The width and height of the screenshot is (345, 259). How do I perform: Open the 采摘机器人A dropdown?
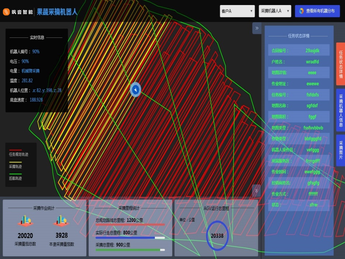[x=275, y=11]
